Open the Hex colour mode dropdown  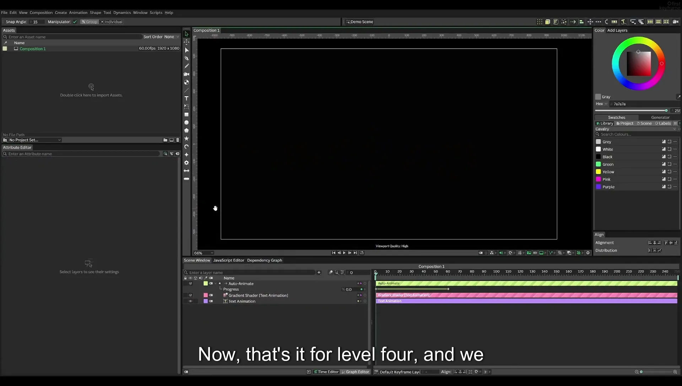[x=601, y=104]
